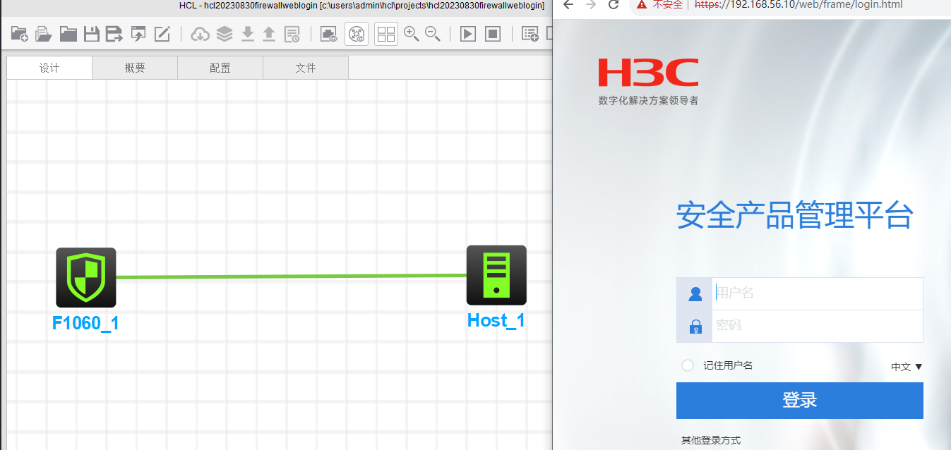The height and width of the screenshot is (450, 951).
Task: Click the H3C logo on login page
Action: [648, 73]
